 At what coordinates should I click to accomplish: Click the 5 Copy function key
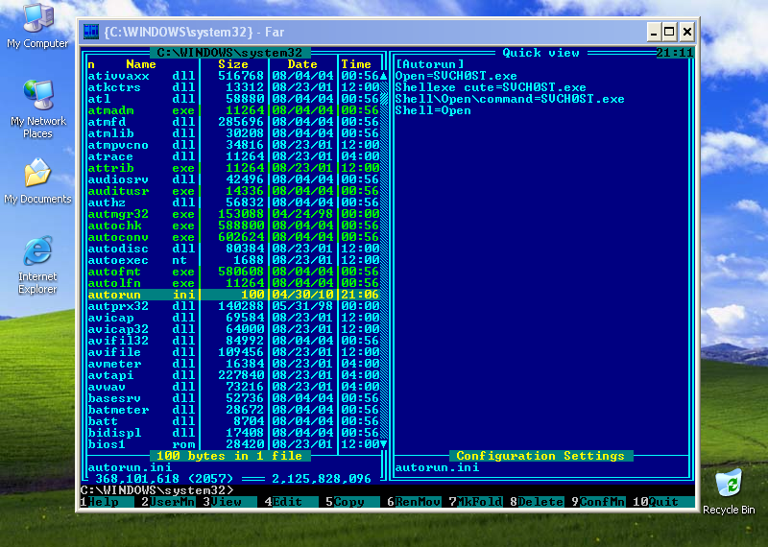352,502
